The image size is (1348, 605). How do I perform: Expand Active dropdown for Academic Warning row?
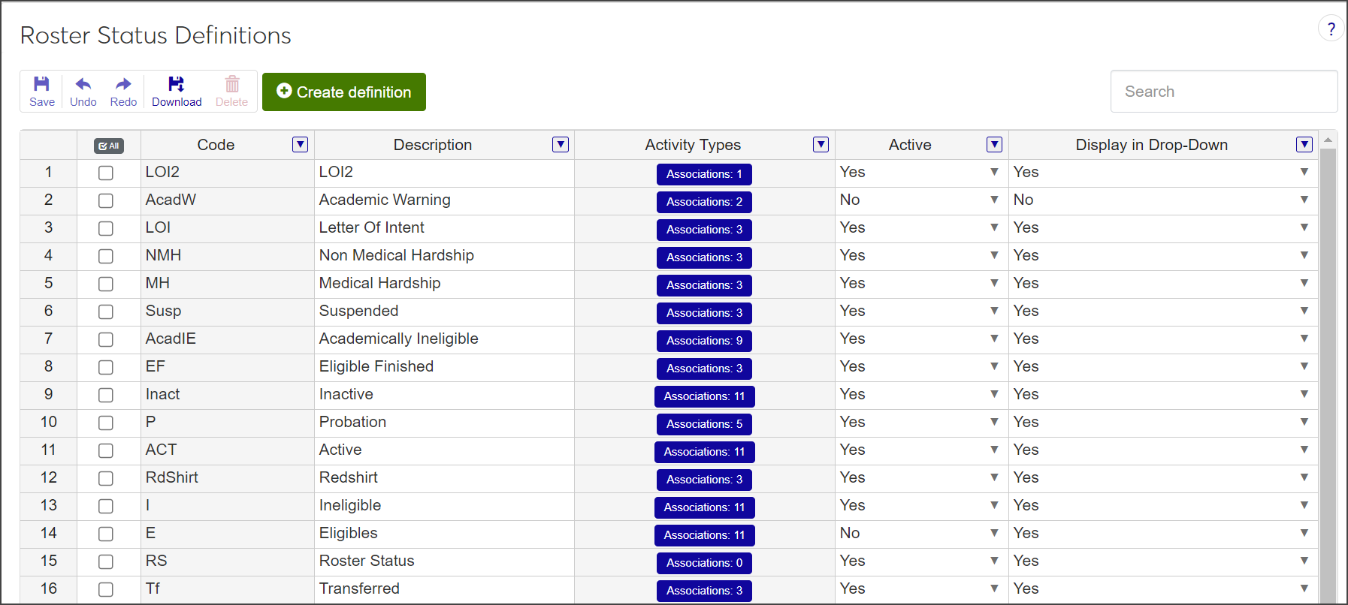(x=994, y=200)
